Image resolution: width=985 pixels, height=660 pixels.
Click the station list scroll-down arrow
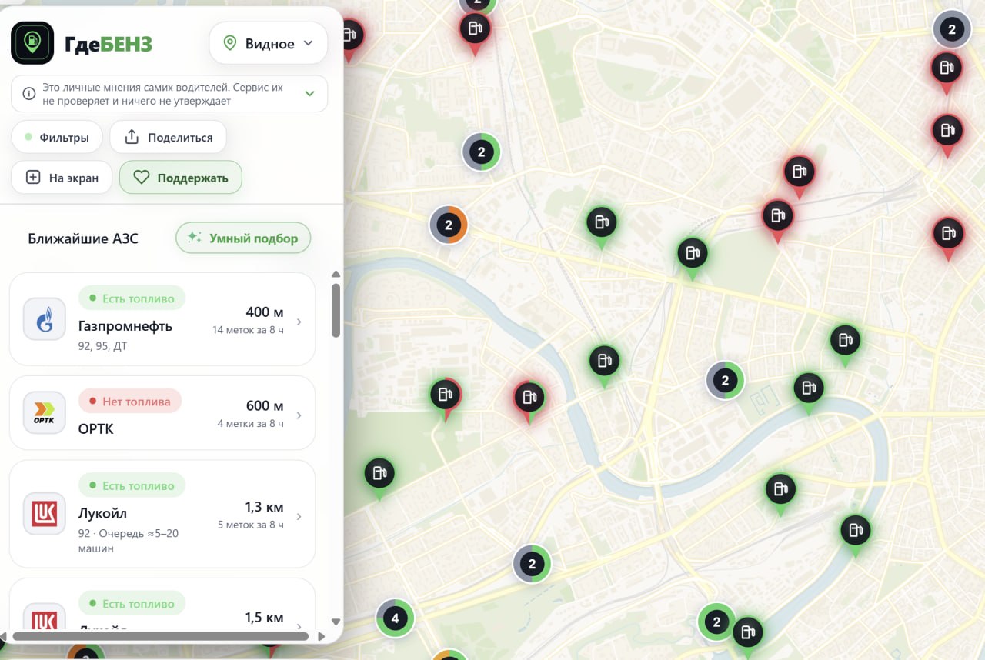point(336,622)
